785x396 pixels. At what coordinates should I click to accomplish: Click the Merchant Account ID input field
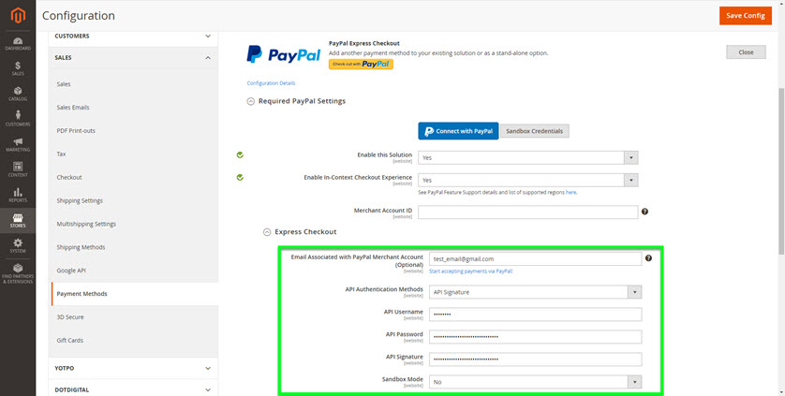(x=528, y=213)
